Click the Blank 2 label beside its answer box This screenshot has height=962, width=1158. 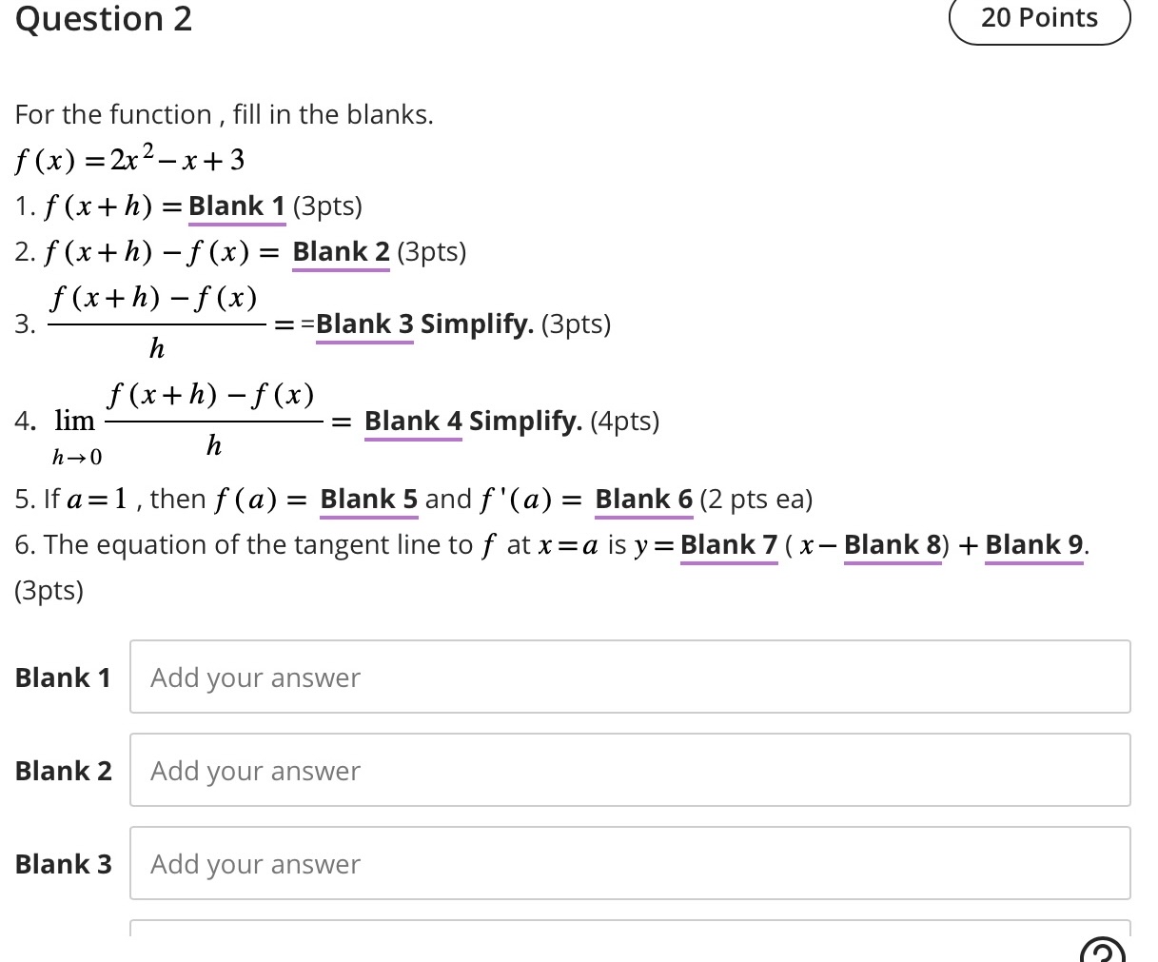63,770
